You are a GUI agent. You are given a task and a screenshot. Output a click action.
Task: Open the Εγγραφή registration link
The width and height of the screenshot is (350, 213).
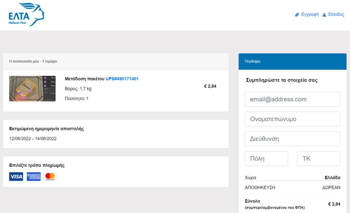tap(310, 15)
